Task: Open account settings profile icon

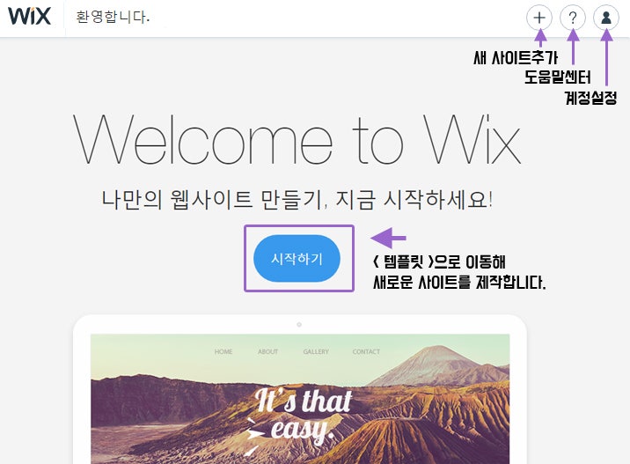Action: click(x=606, y=18)
